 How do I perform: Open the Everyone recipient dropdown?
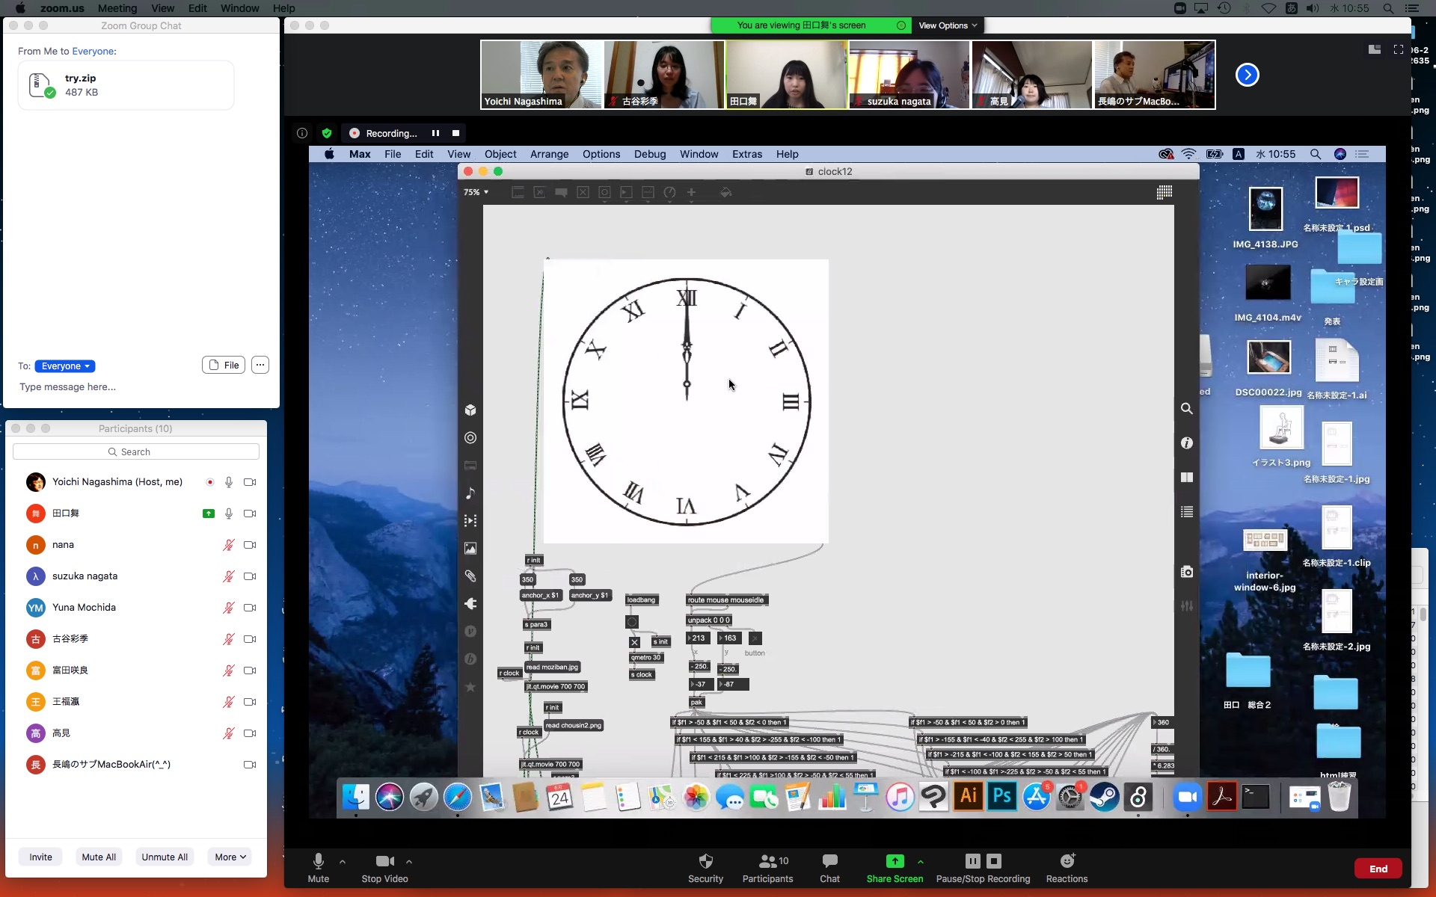[65, 366]
